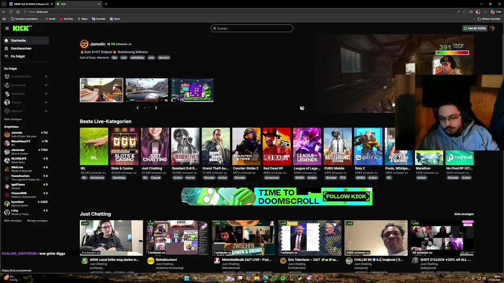Open the Eris Televison stream thumbnail
Viewport: 504px width, 283px height.
(310, 238)
